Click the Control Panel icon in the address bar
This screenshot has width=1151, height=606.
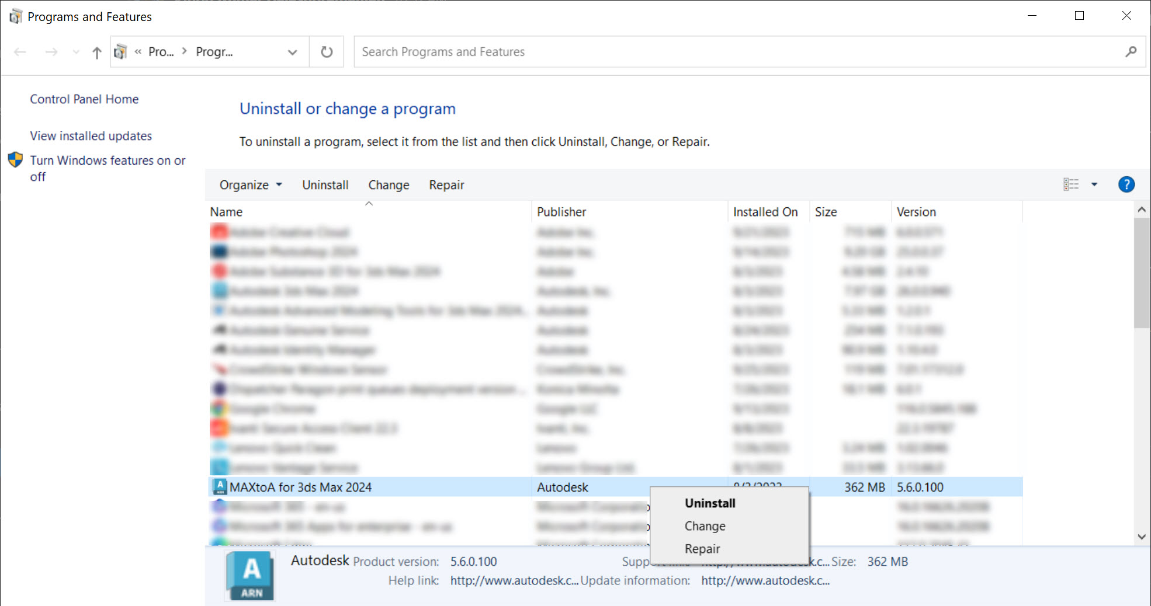120,51
